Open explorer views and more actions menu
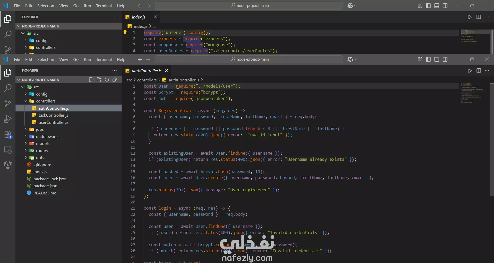Image resolution: width=494 pixels, height=263 pixels. pyautogui.click(x=115, y=71)
